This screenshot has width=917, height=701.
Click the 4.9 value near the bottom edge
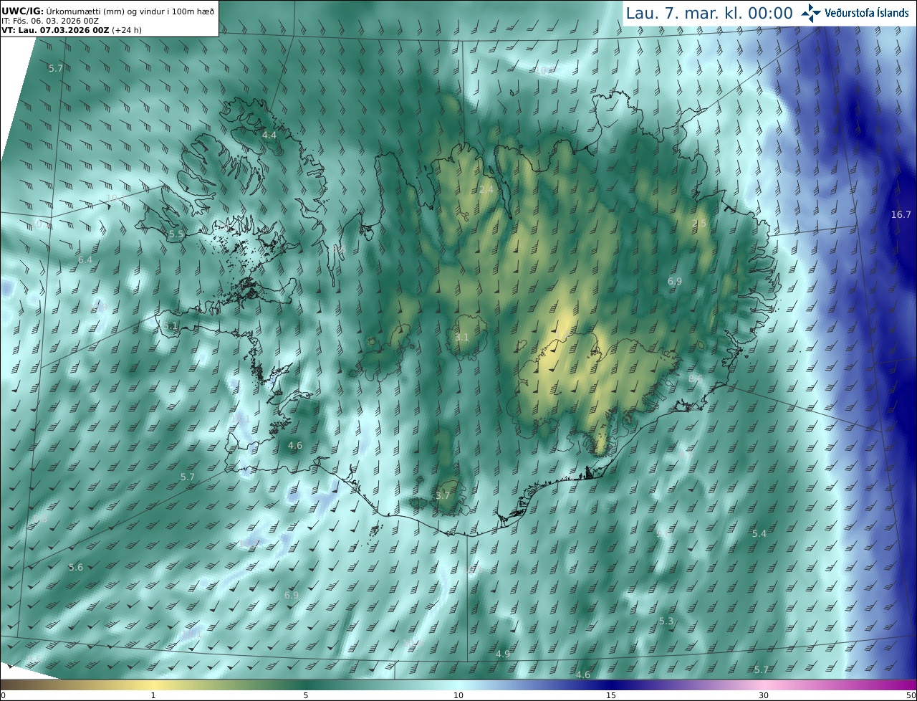(x=503, y=654)
